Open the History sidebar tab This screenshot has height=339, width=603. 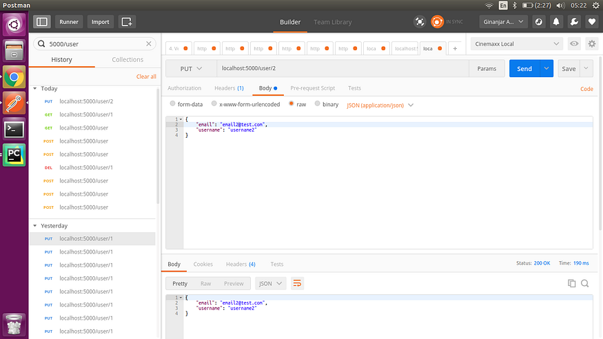point(61,59)
